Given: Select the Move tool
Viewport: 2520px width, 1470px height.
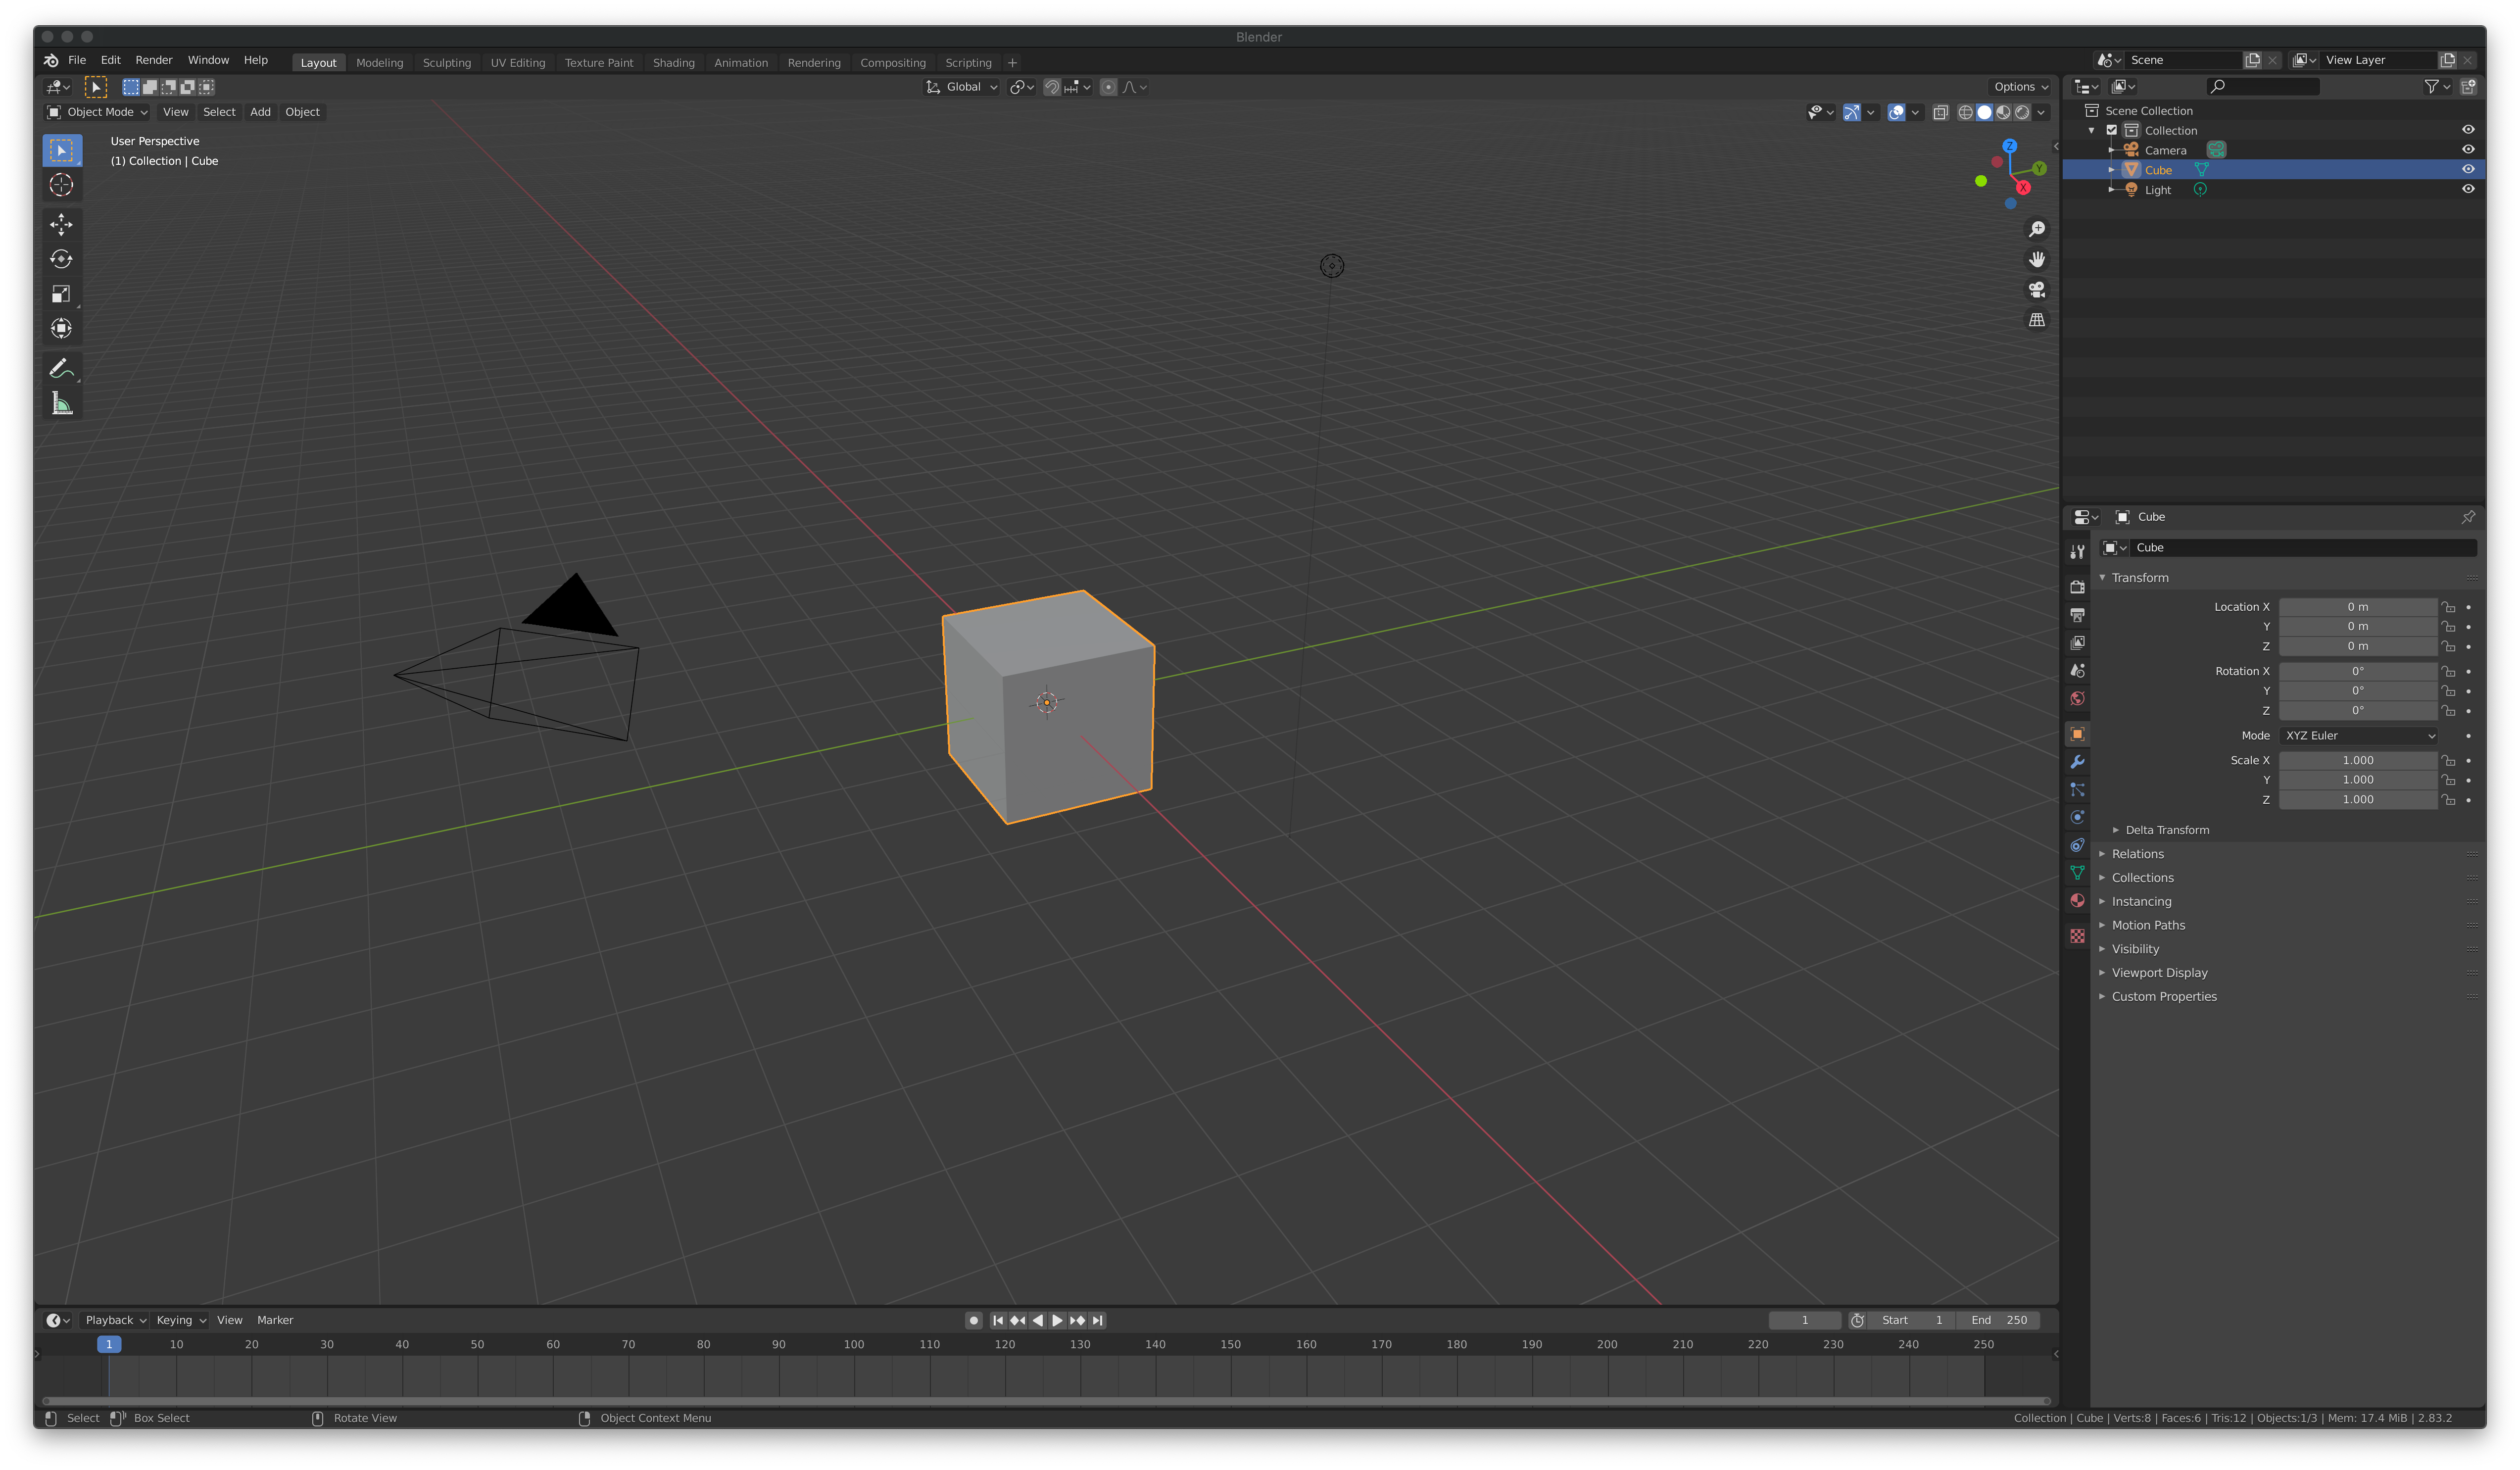Looking at the screenshot, I should (62, 225).
